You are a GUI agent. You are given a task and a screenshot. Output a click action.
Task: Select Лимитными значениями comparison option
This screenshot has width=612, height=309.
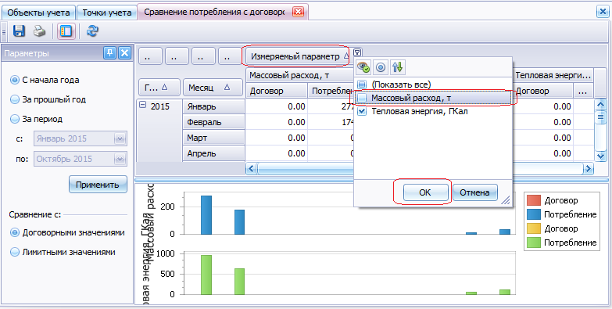point(14,252)
